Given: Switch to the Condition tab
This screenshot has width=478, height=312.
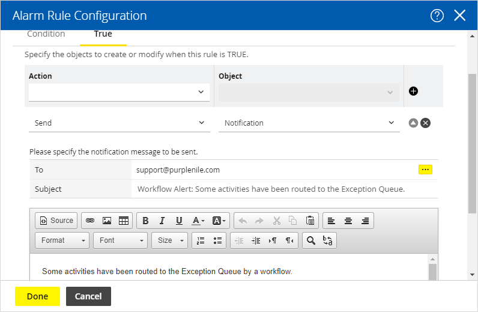Looking at the screenshot, I should 46,34.
